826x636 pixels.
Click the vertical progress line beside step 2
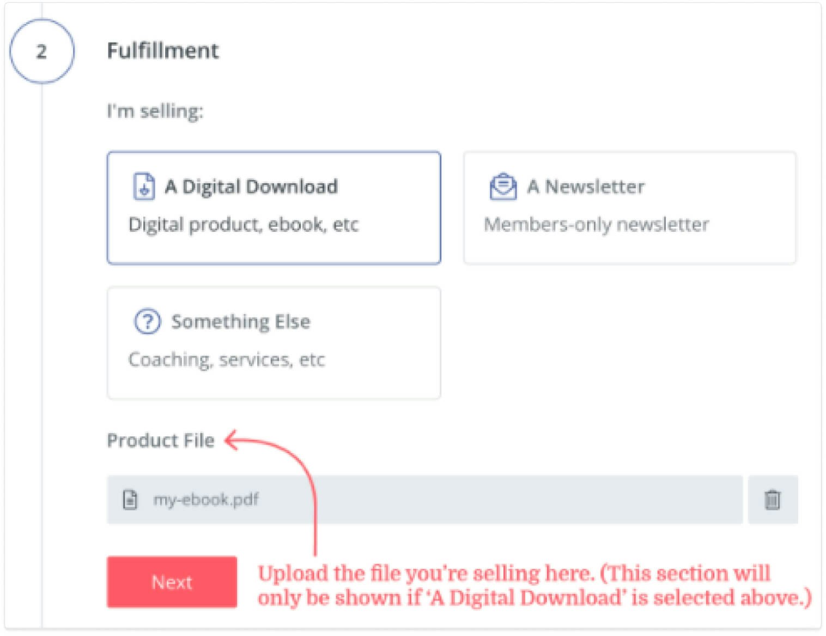[42, 327]
